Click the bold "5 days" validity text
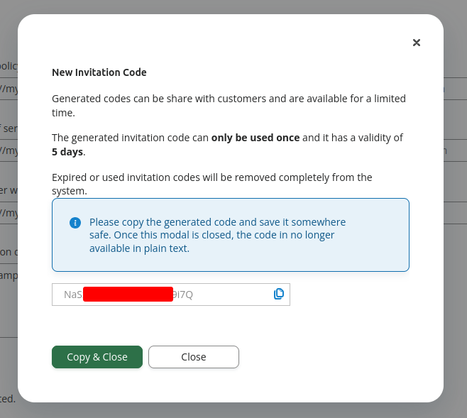This screenshot has height=418, width=467. (67, 152)
